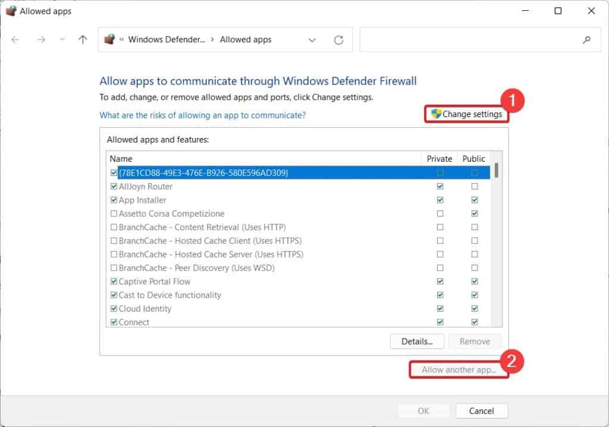609x427 pixels.
Task: Click the Allowed apps title bar icon
Action: click(10, 11)
